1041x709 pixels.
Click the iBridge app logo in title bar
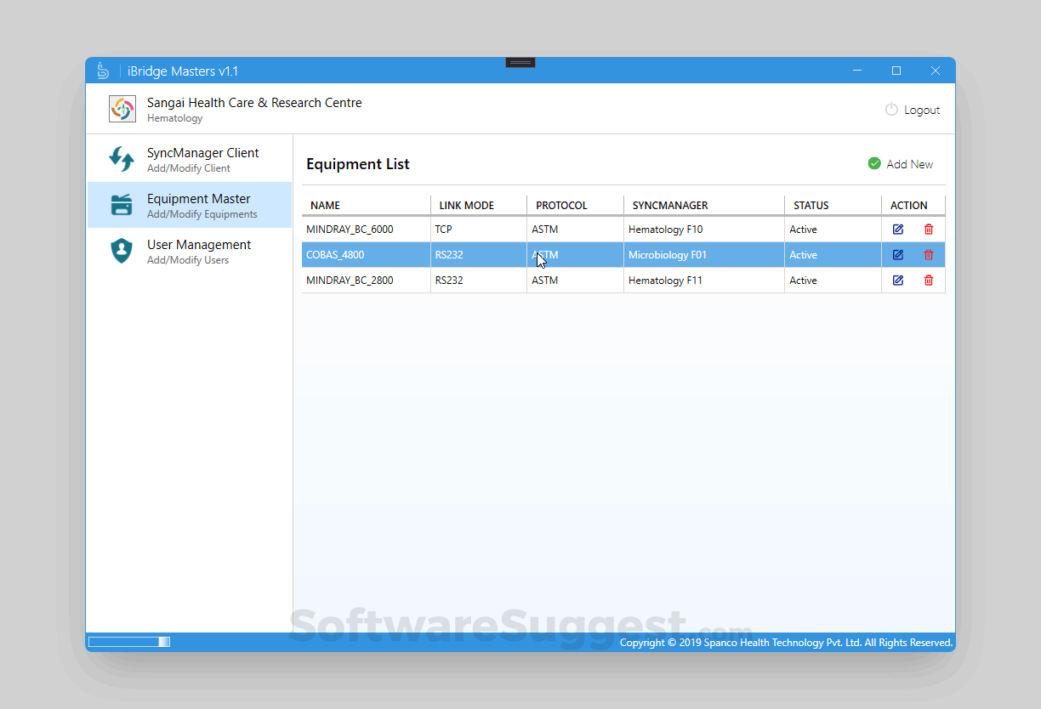click(x=103, y=71)
